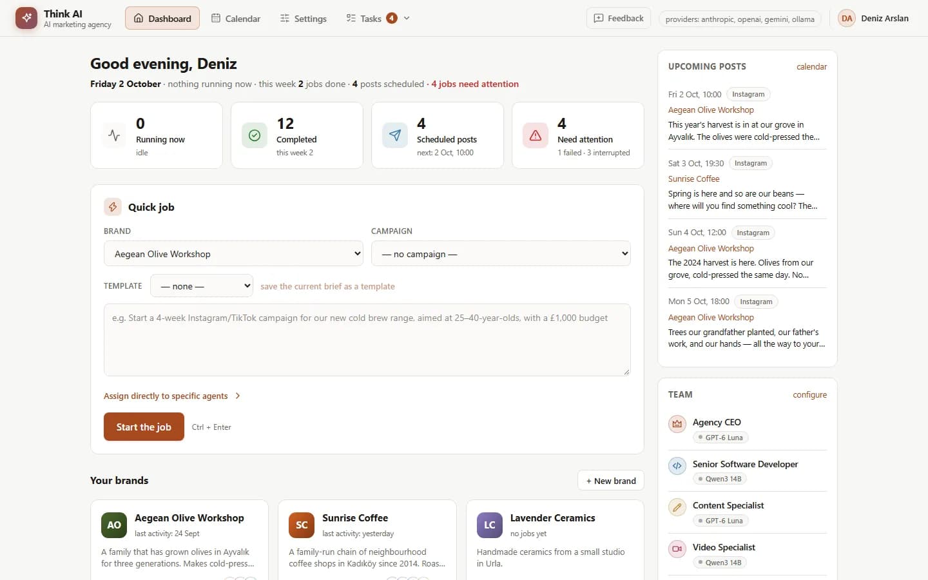Expand Assign directly to specific agents
Viewport: 928px width, 580px height.
coord(172,396)
